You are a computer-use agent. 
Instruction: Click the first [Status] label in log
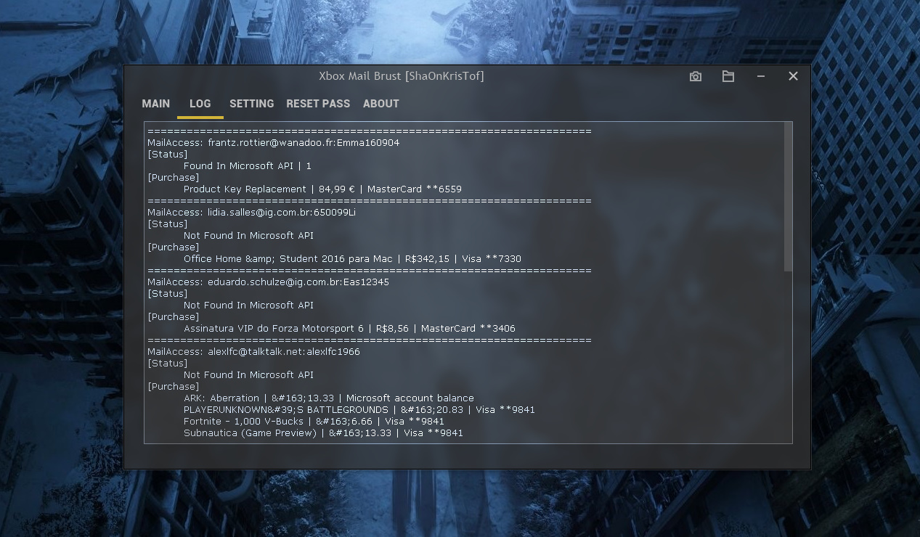tap(168, 155)
